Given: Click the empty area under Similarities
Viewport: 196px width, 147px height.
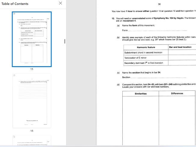Looking at the screenshot, I should click(140, 120).
